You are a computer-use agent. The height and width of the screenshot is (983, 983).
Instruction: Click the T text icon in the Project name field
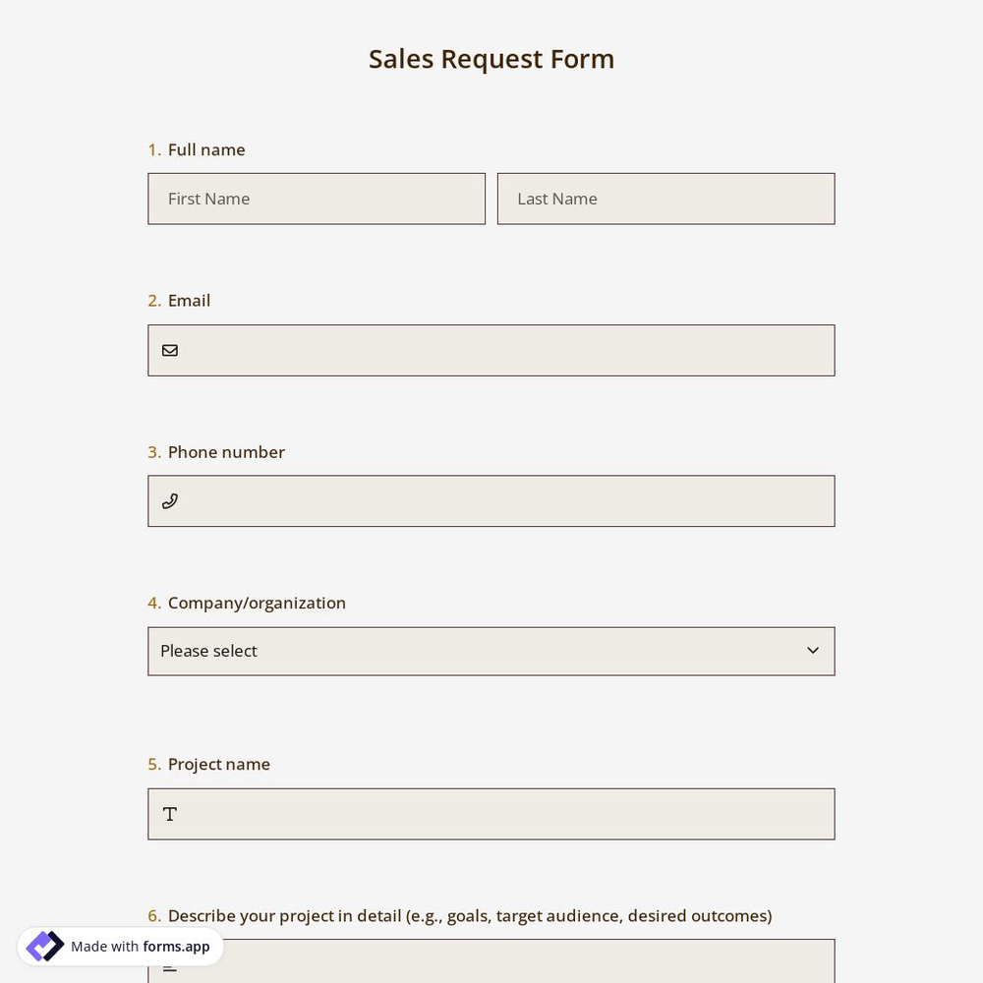(x=169, y=814)
